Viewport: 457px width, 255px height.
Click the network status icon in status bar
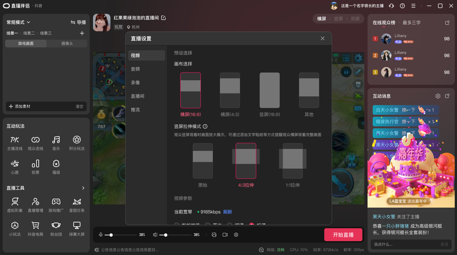261,250
